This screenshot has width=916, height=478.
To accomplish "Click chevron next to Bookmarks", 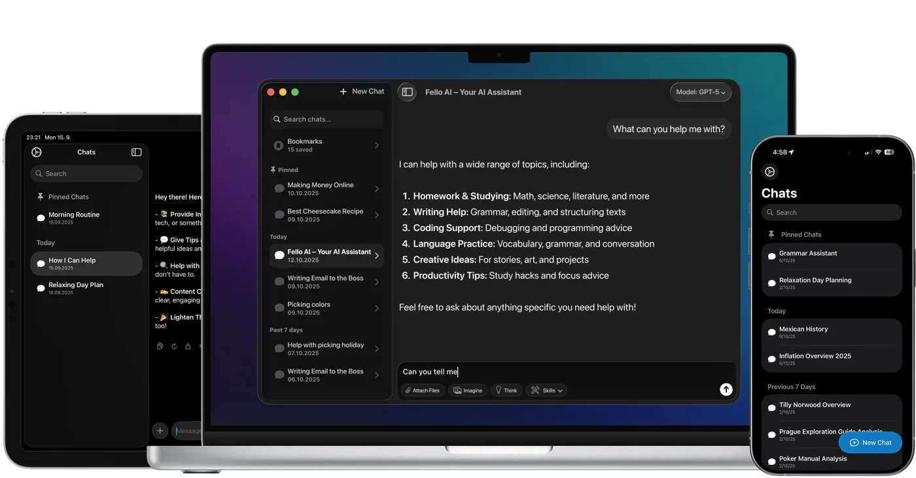I will pos(377,145).
